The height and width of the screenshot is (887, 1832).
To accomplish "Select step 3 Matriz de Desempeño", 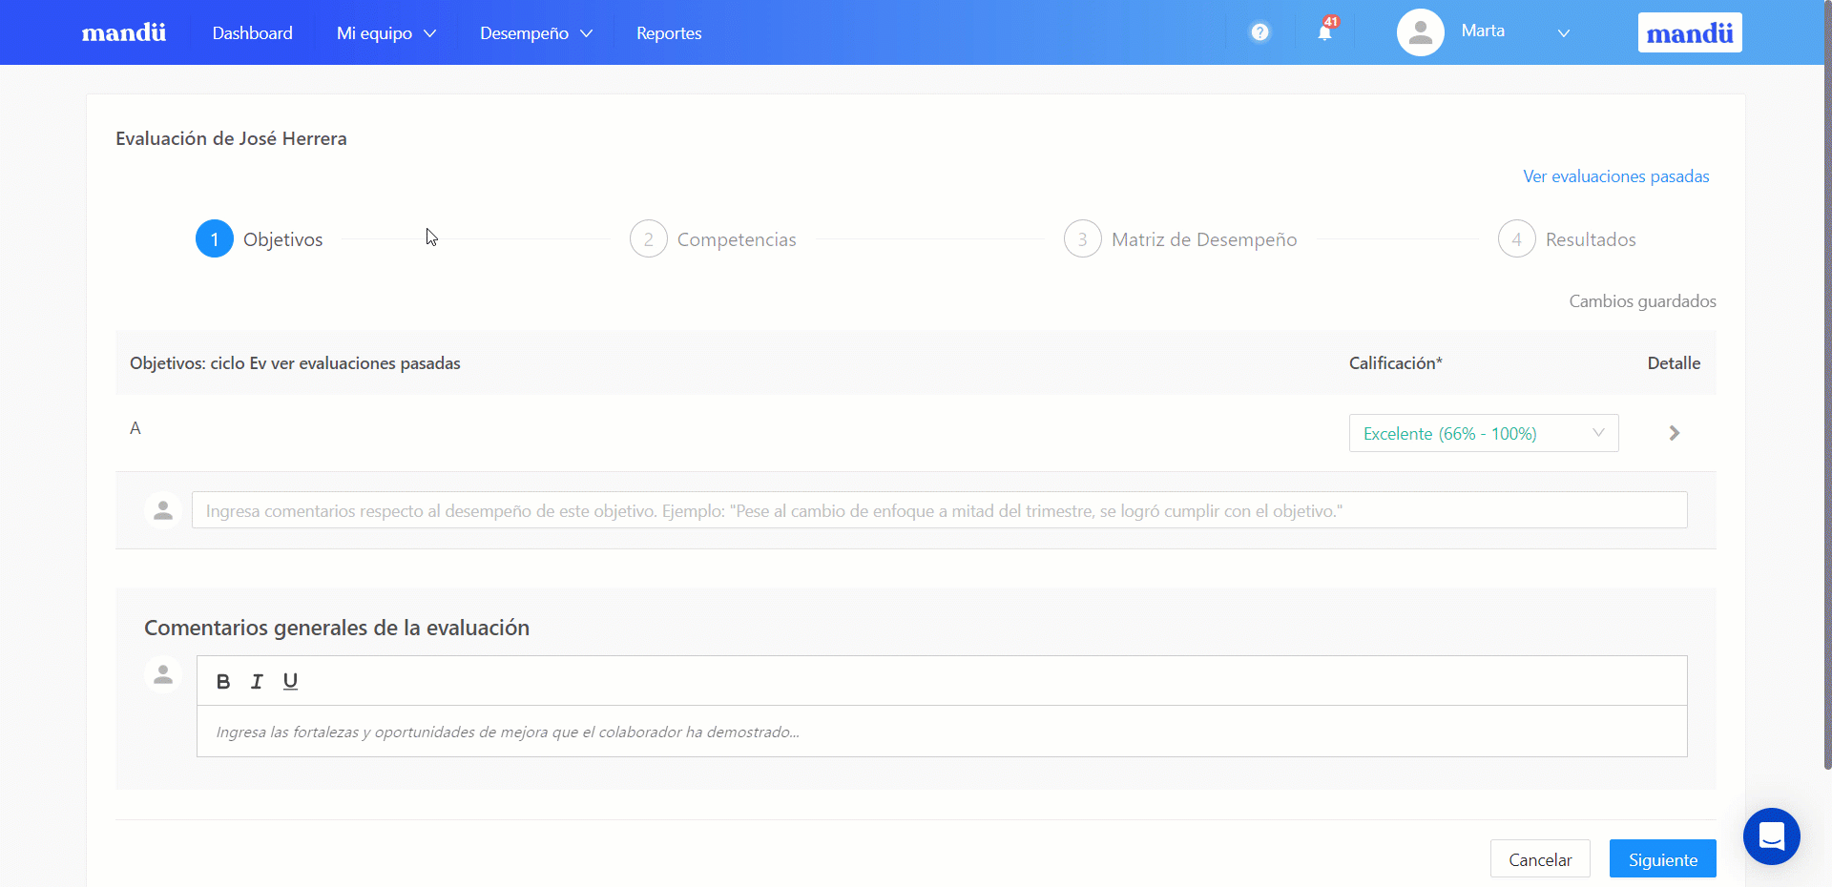I will [x=1180, y=239].
